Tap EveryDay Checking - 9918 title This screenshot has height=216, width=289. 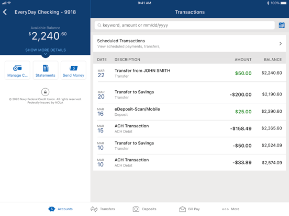(45, 12)
